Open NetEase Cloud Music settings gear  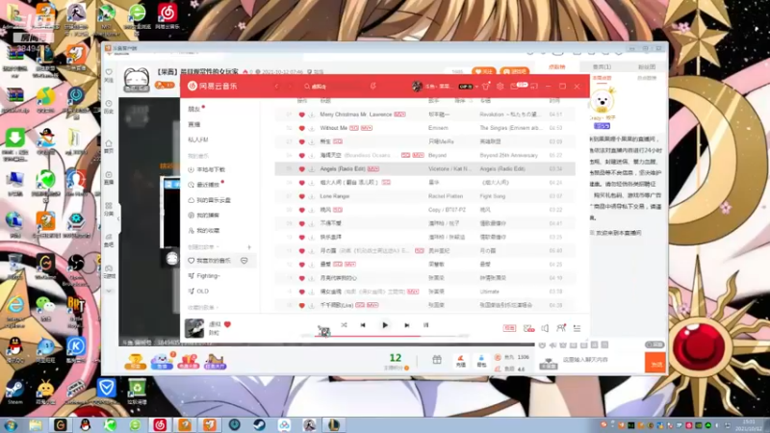click(500, 87)
